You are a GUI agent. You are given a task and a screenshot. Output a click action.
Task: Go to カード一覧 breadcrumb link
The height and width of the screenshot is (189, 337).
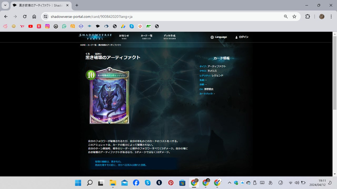coord(92,45)
